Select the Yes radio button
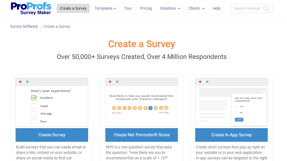This screenshot has height=161, width=287. tap(236, 106)
